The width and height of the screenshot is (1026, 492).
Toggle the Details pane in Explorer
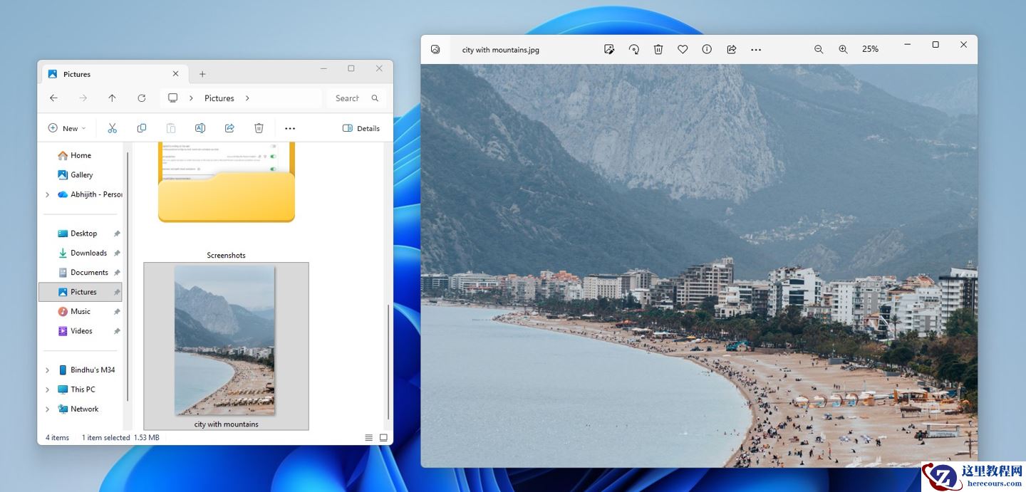tap(361, 128)
